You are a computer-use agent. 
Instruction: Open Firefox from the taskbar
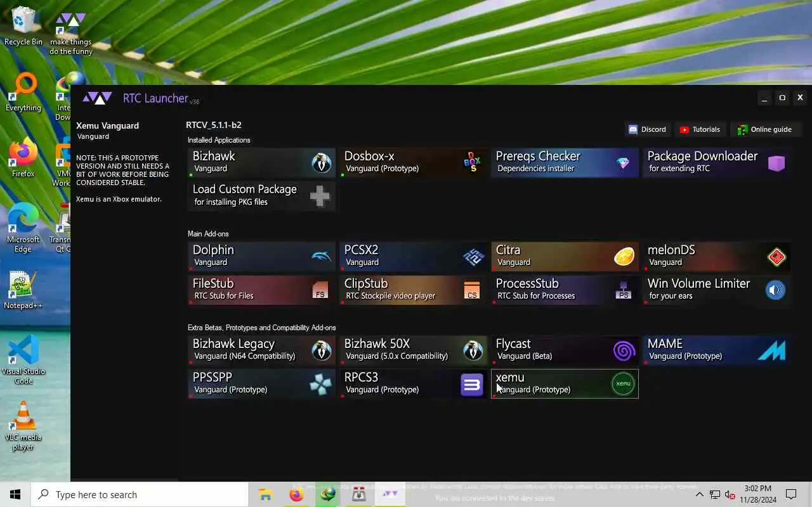click(x=296, y=494)
